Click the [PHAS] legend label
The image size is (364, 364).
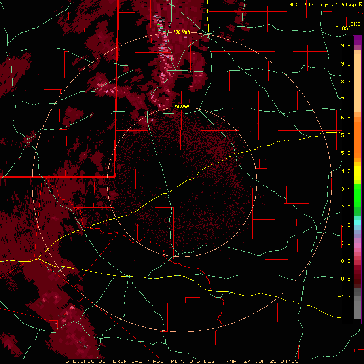tap(342, 28)
